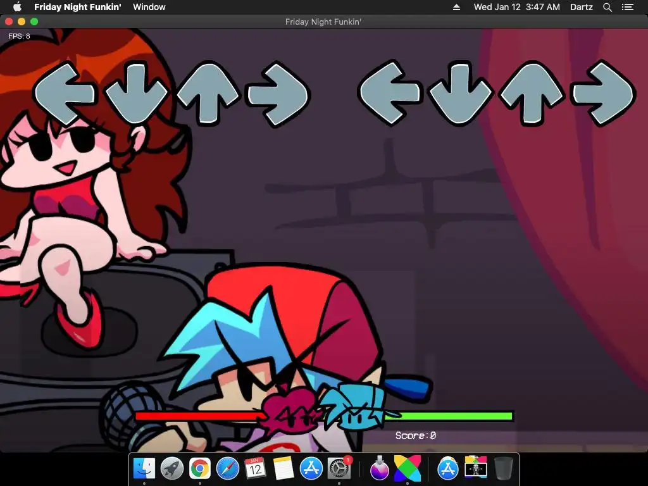Click the eject icon in menu bar
This screenshot has height=486, width=648.
pos(457,7)
